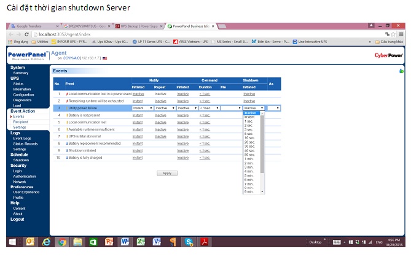411x265 pixels.
Task: Click the Windows Start button
Action: (12, 242)
